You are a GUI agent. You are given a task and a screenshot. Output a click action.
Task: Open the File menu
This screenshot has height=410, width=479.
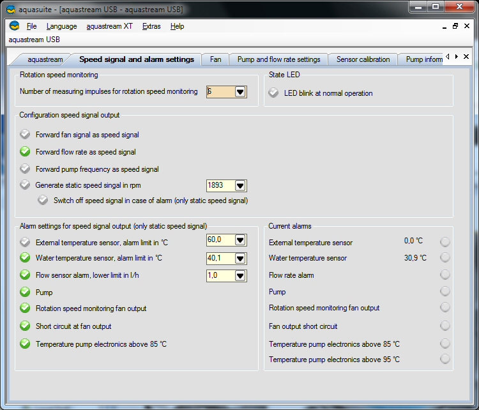tap(31, 26)
